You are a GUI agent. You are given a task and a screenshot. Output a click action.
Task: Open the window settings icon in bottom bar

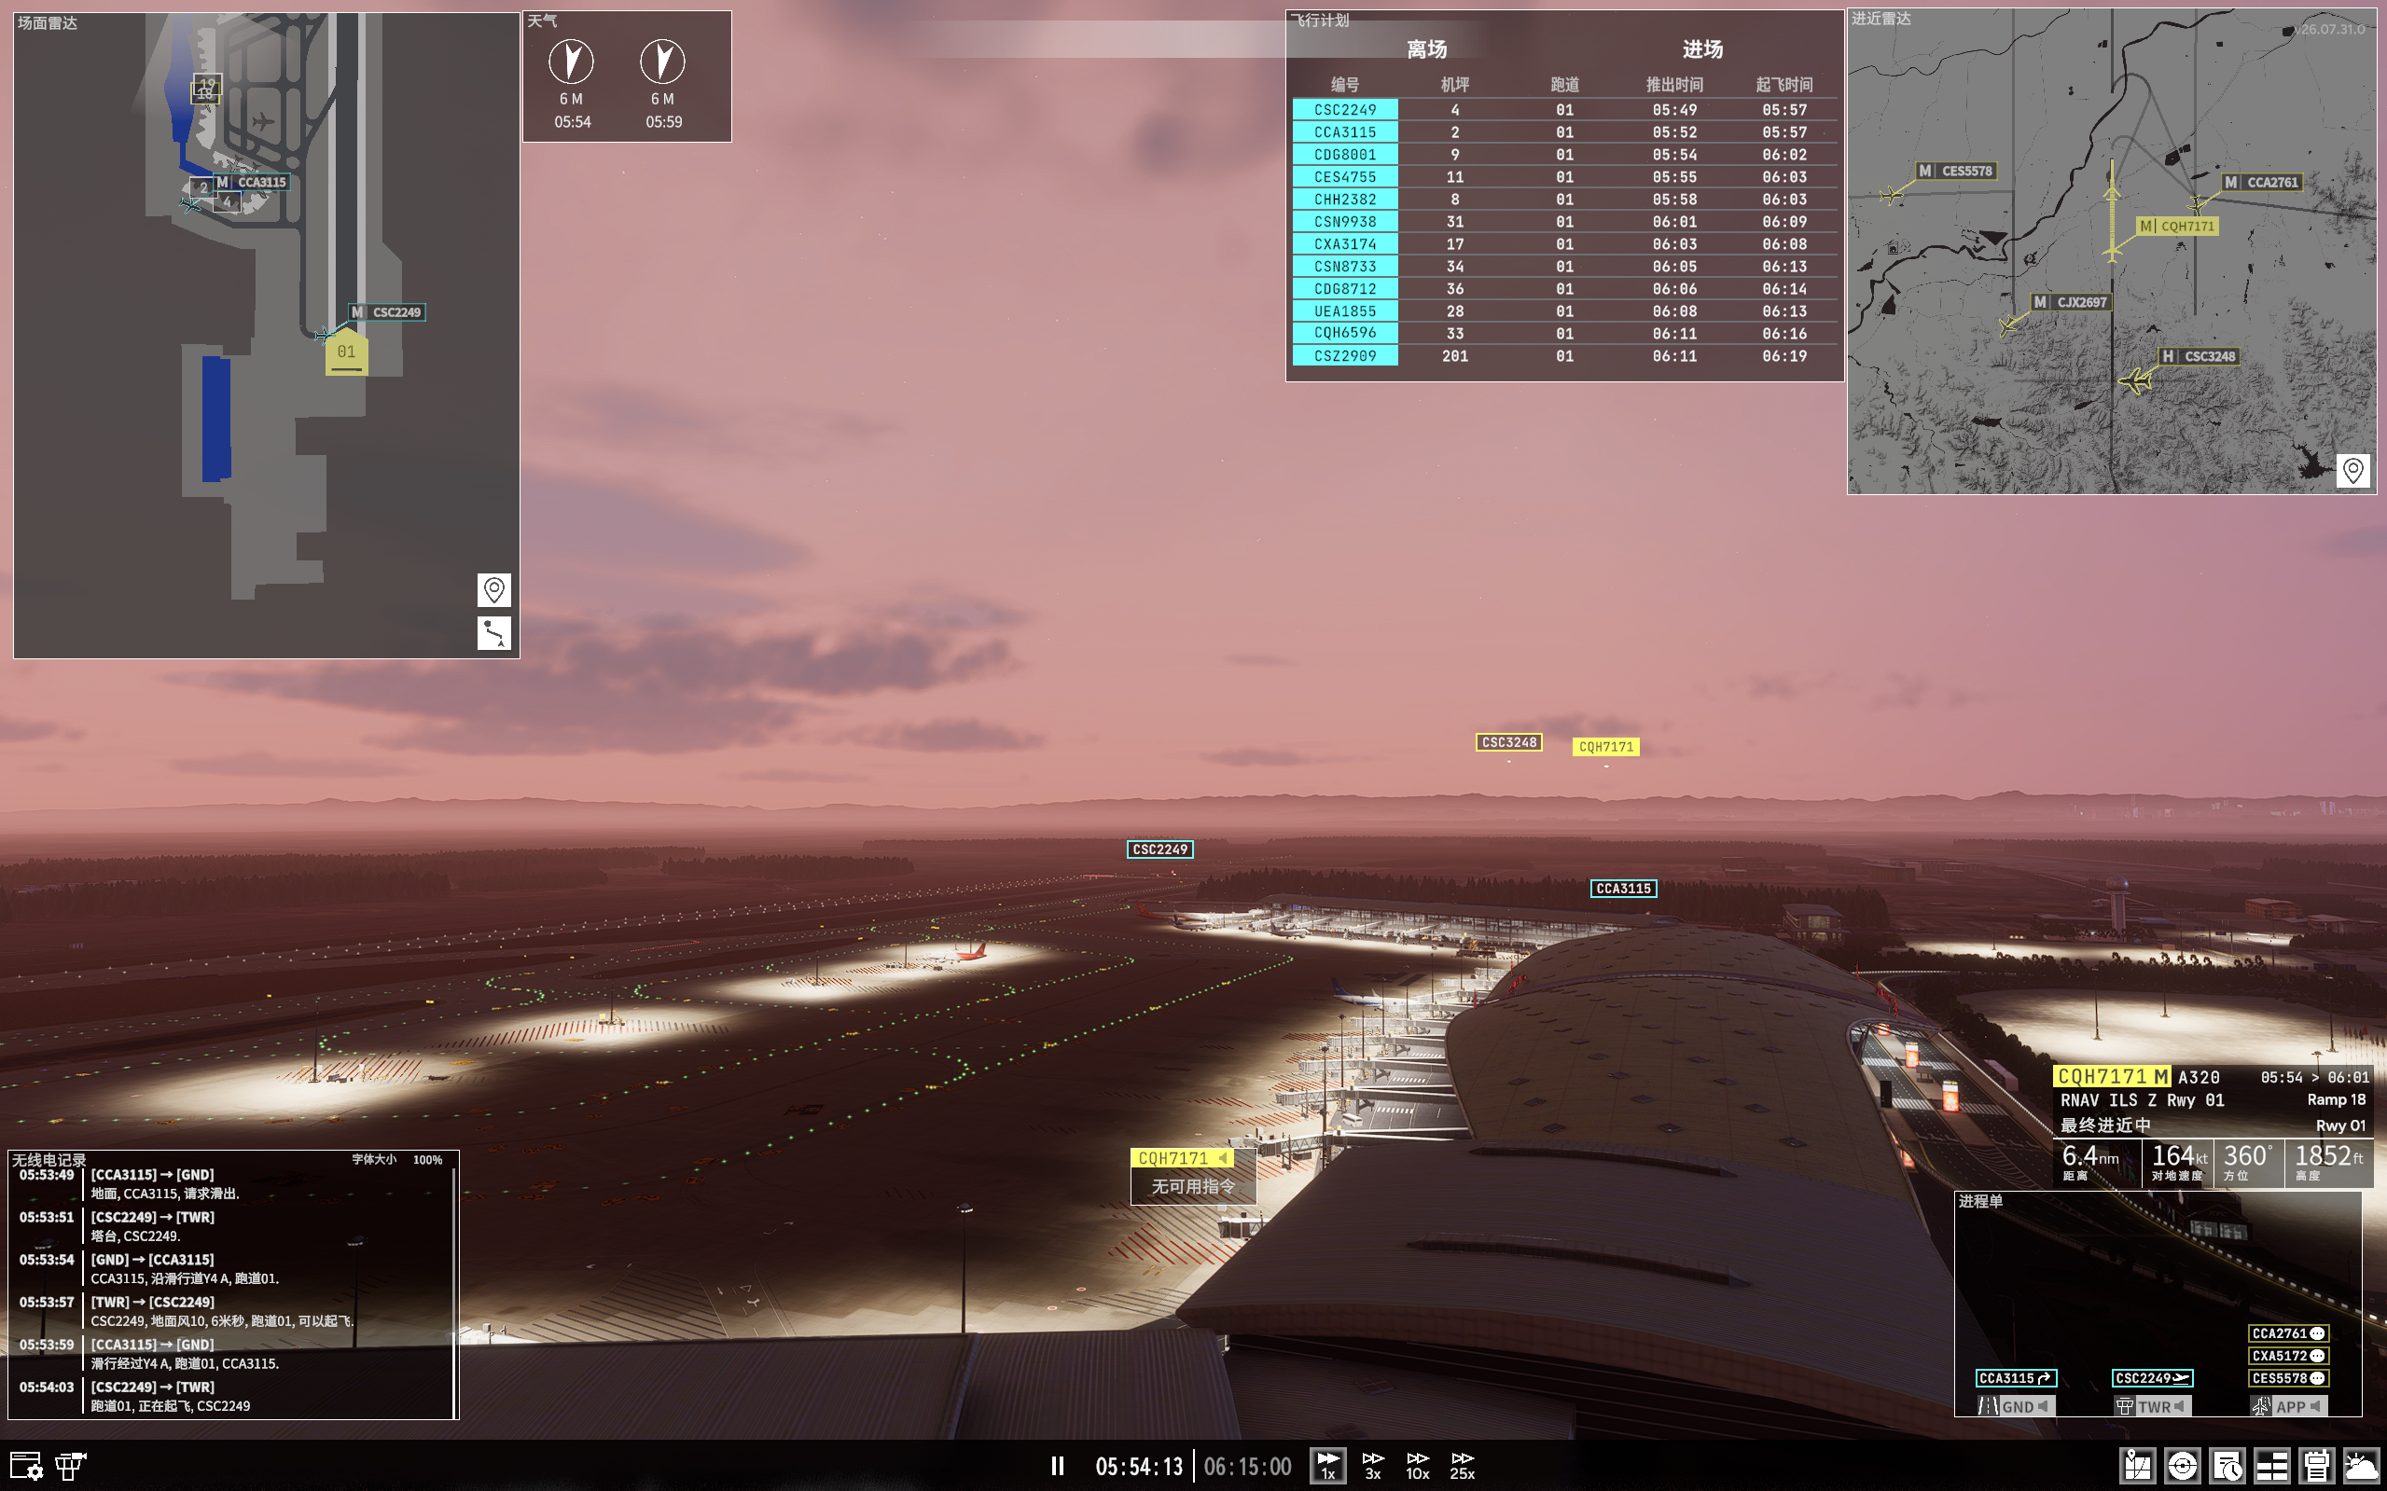[x=25, y=1467]
